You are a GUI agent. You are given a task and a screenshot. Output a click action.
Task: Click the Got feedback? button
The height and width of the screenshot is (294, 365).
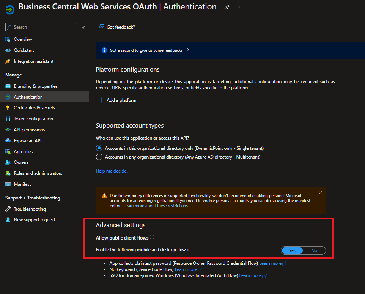pyautogui.click(x=116, y=27)
